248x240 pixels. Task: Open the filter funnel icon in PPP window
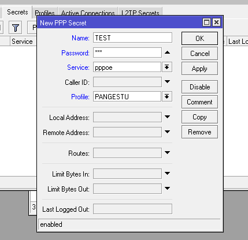coord(15,28)
